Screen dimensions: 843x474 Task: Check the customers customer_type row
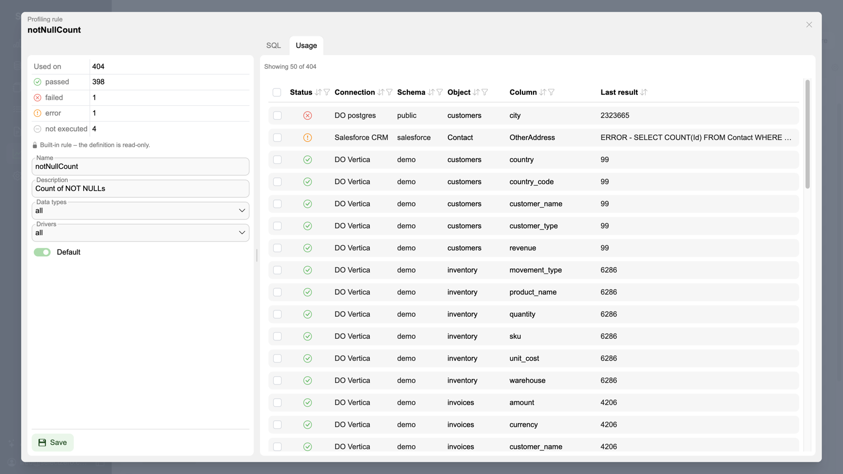(277, 226)
